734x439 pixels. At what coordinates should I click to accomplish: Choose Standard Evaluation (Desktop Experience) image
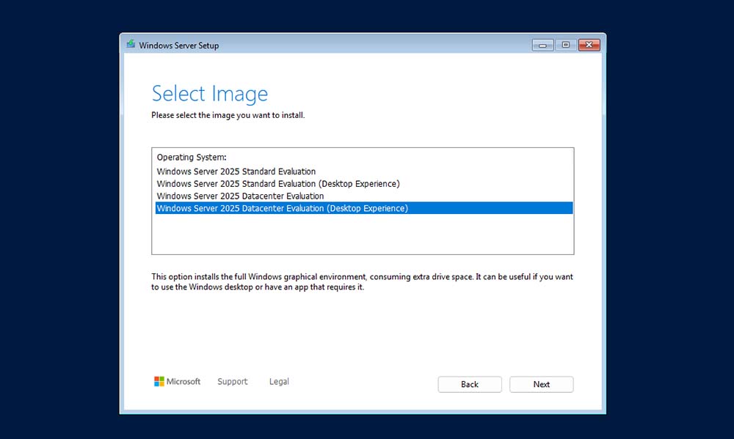pyautogui.click(x=278, y=184)
